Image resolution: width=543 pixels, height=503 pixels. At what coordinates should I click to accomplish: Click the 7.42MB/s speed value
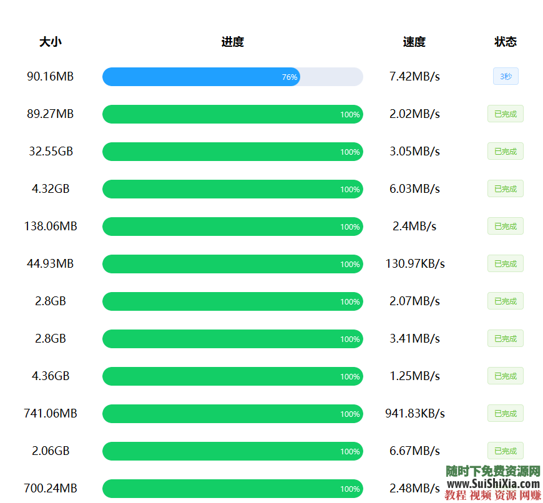point(414,76)
